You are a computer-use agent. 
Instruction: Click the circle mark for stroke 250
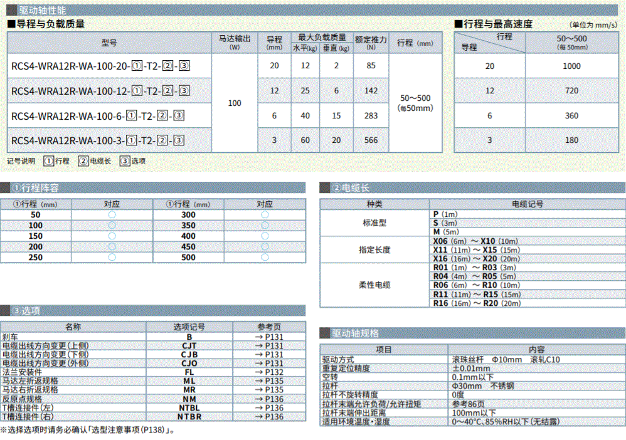pyautogui.click(x=112, y=258)
